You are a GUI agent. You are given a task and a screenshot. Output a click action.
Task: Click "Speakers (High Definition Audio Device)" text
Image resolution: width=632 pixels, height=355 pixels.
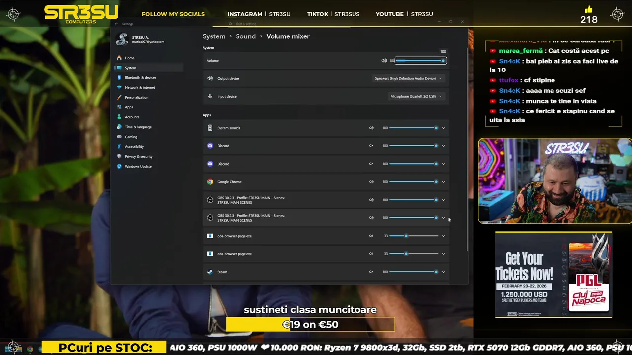coord(405,78)
